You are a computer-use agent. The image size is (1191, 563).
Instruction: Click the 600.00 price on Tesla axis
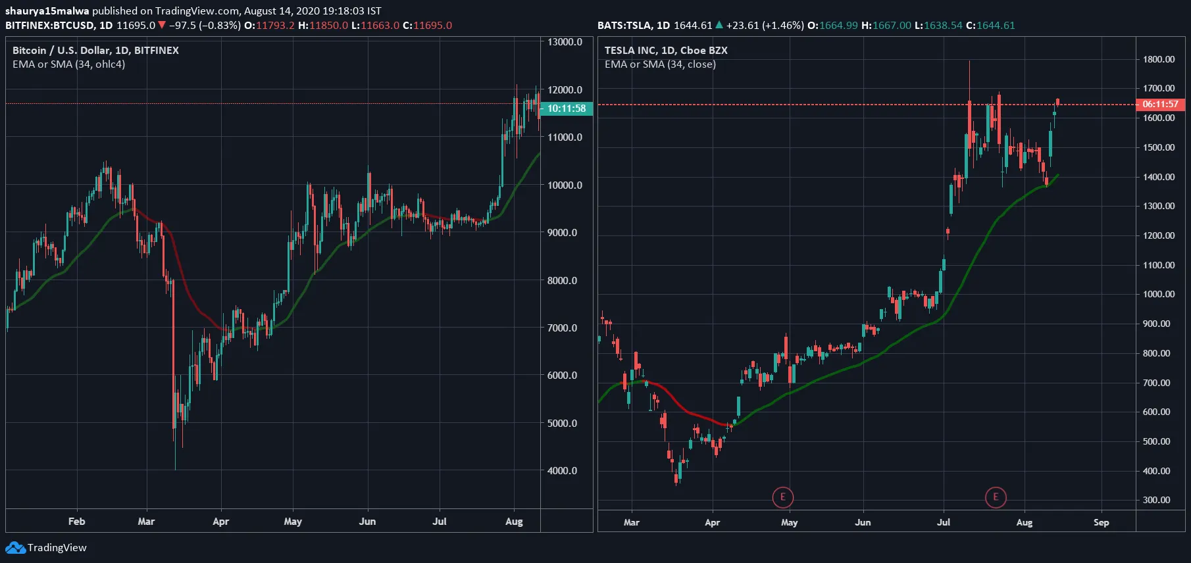click(x=1157, y=412)
